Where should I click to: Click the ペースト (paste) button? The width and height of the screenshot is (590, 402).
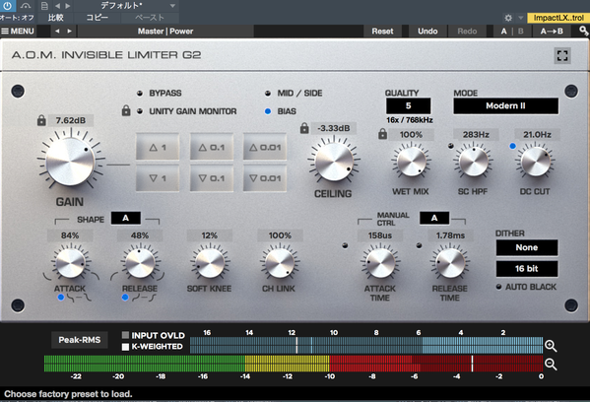coord(150,18)
